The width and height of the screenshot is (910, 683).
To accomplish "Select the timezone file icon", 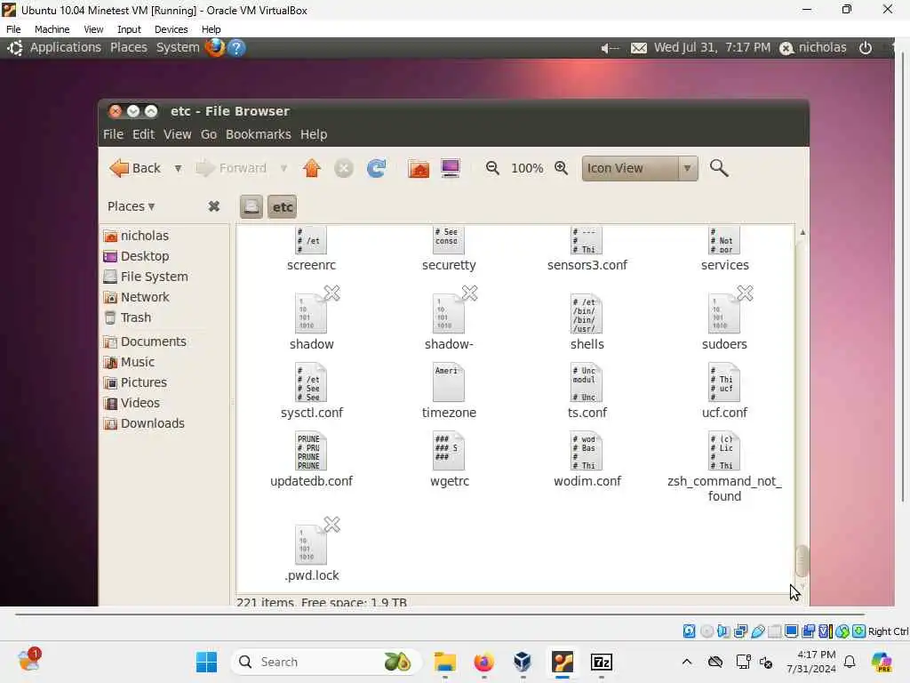I will coord(449,382).
